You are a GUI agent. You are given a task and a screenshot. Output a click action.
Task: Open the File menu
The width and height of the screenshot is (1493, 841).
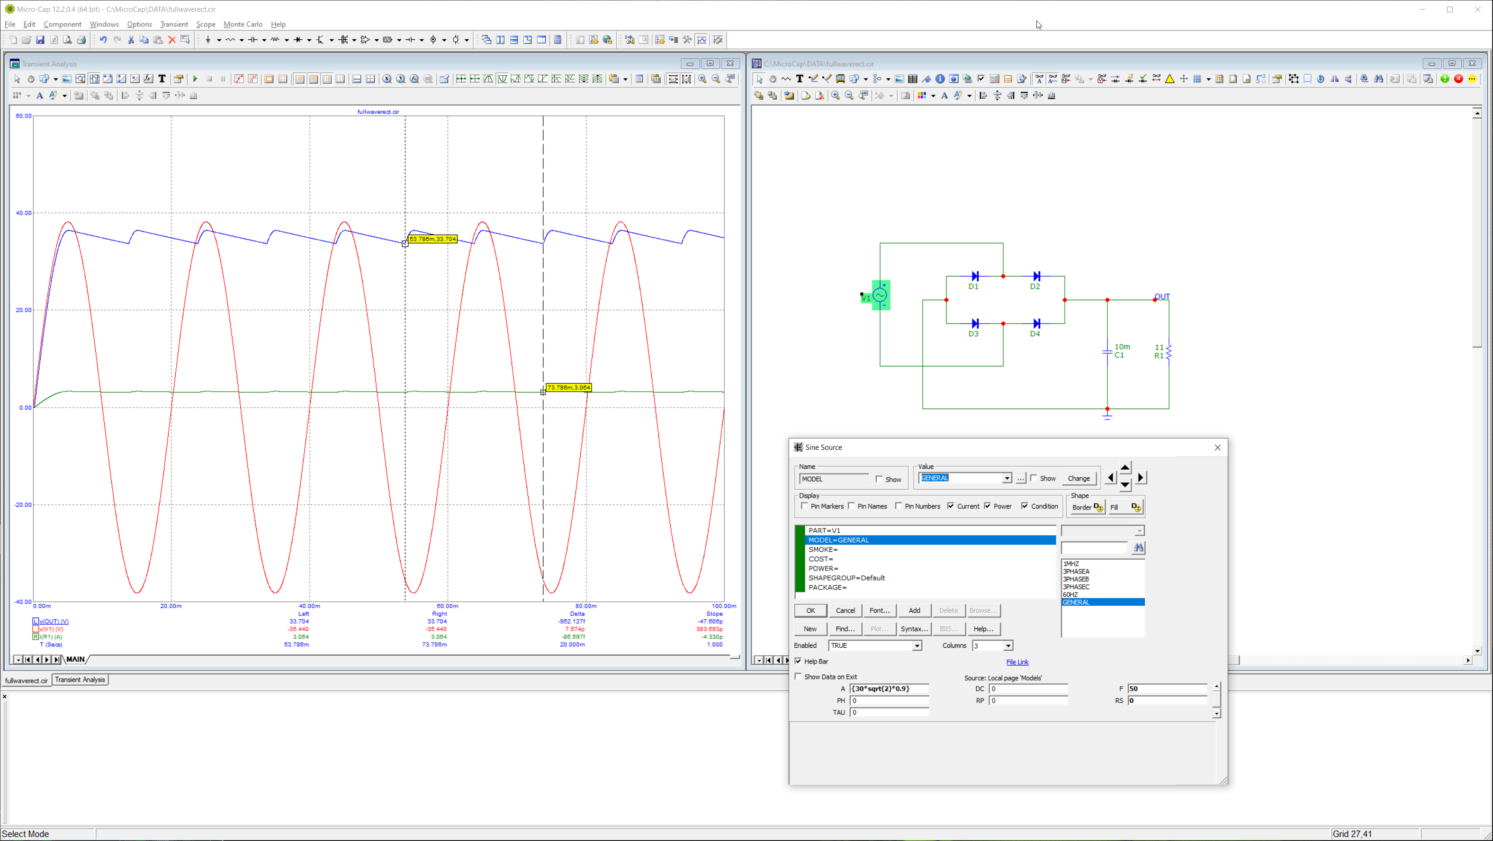[10, 24]
